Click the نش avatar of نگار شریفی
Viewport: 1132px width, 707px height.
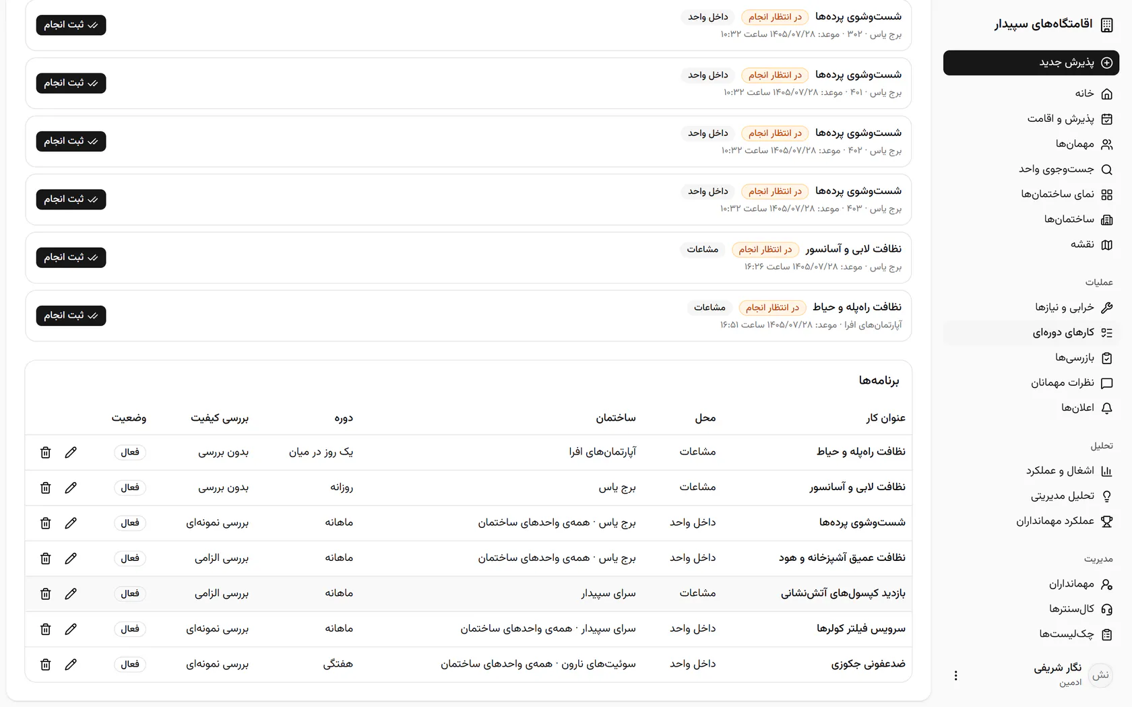pos(1100,675)
